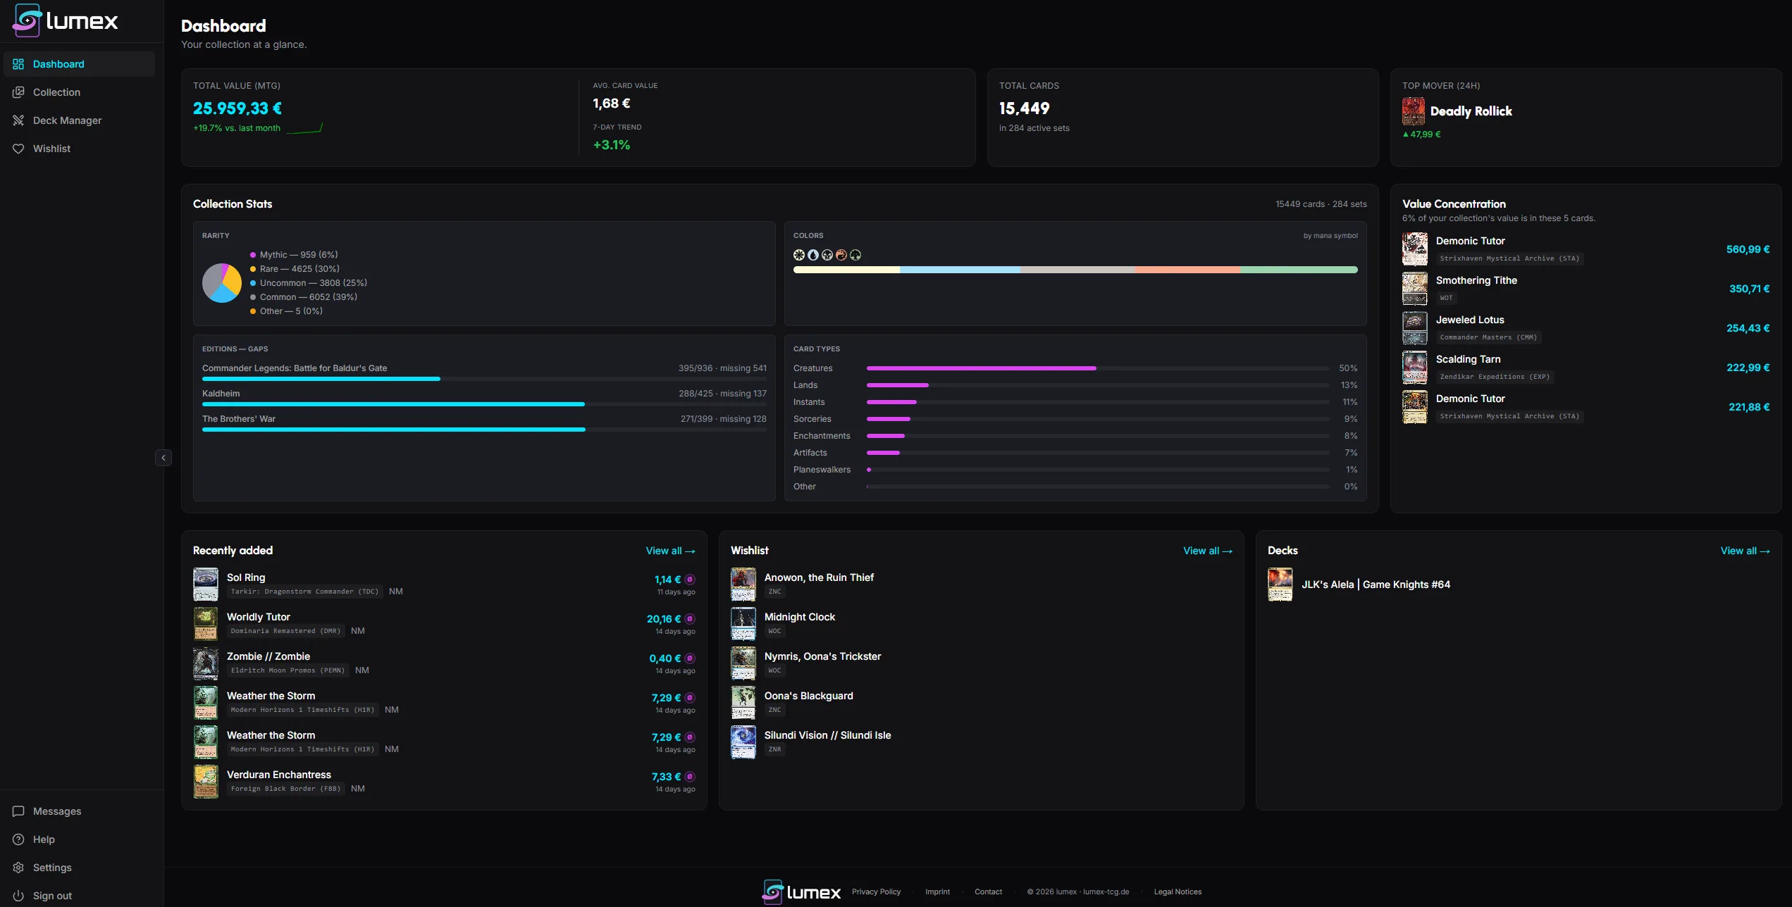Click the purple badge next to Sol Ring price
Viewport: 1792px width, 907px height.
[x=690, y=580]
